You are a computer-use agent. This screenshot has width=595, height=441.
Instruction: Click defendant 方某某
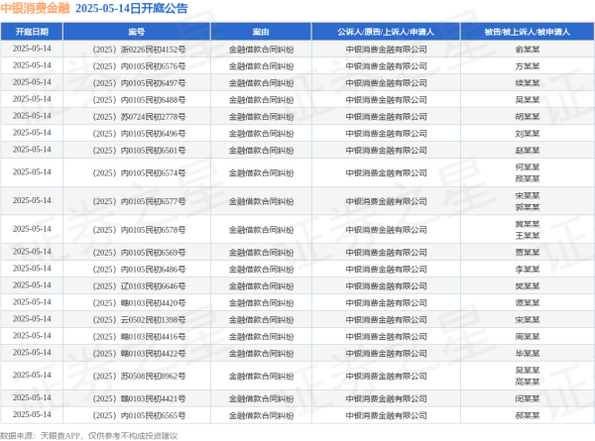[528, 66]
